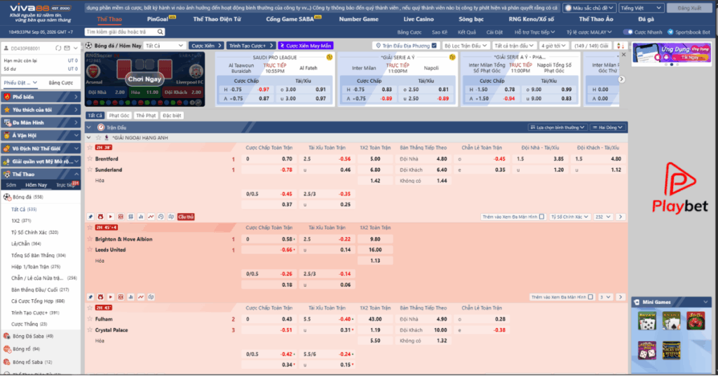
Task: Pin the Brighton vs Leeds United match
Action: pos(90,297)
